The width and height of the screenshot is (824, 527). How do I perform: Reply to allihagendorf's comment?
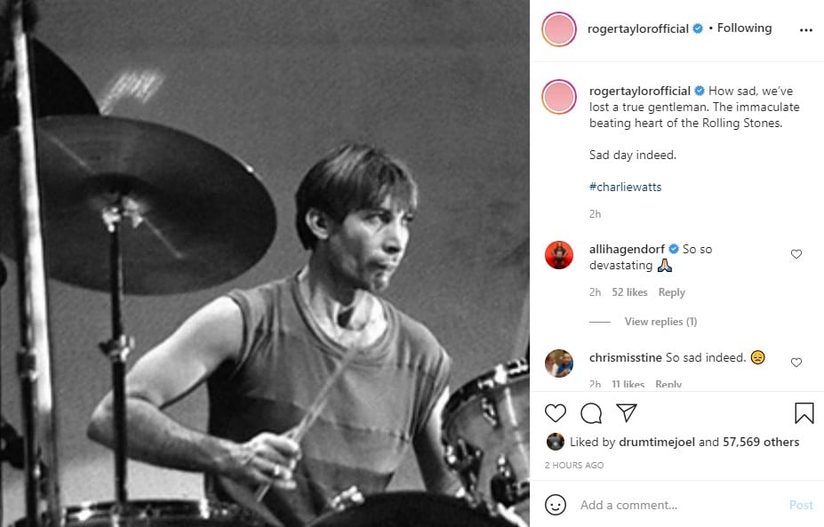(671, 292)
